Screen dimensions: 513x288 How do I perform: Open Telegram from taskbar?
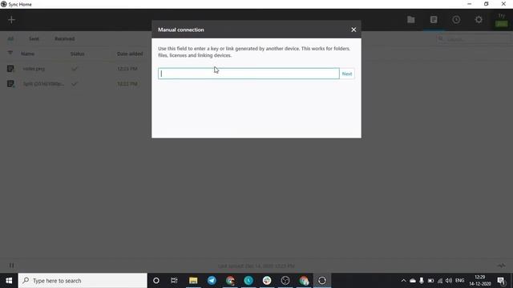pyautogui.click(x=212, y=281)
